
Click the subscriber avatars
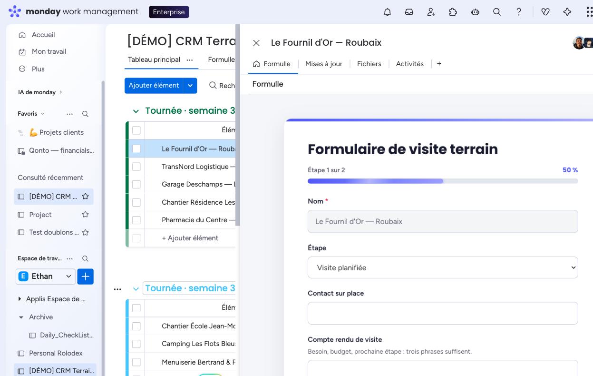pos(583,43)
